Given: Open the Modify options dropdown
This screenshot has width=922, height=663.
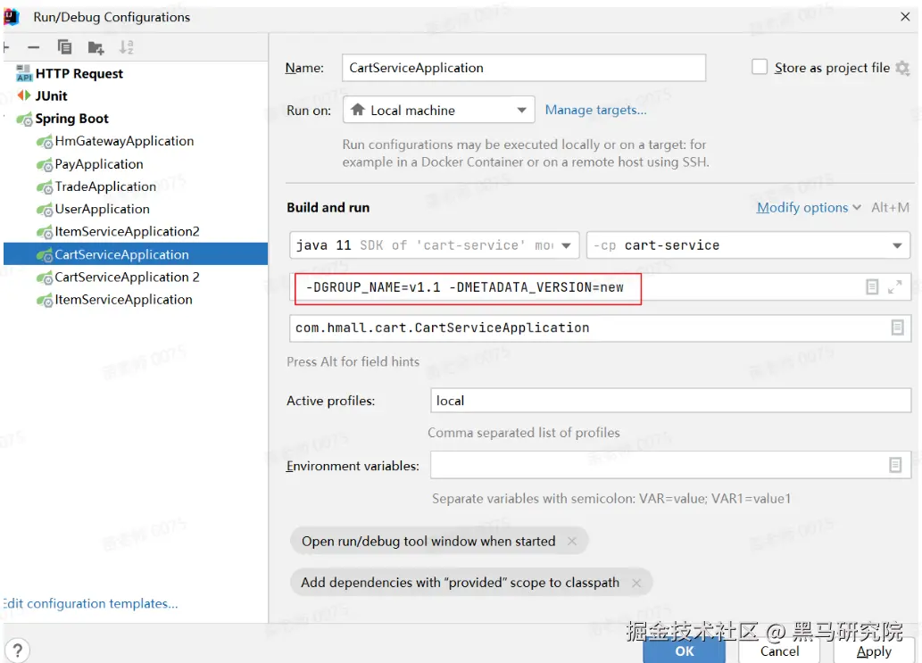Looking at the screenshot, I should [809, 208].
